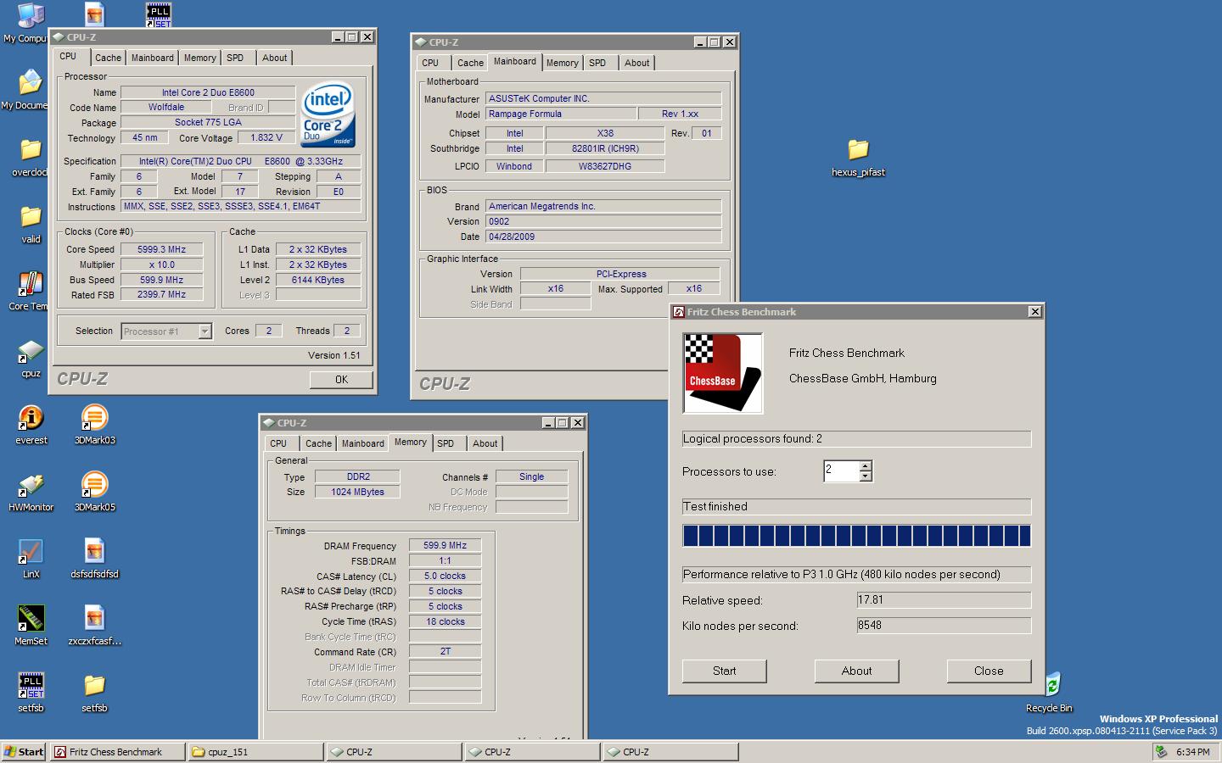Increase processors to use with up arrow
The width and height of the screenshot is (1222, 763).
(x=866, y=466)
